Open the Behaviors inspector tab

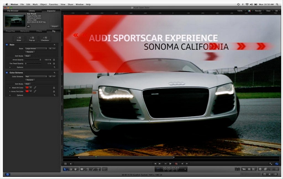(x=25, y=31)
